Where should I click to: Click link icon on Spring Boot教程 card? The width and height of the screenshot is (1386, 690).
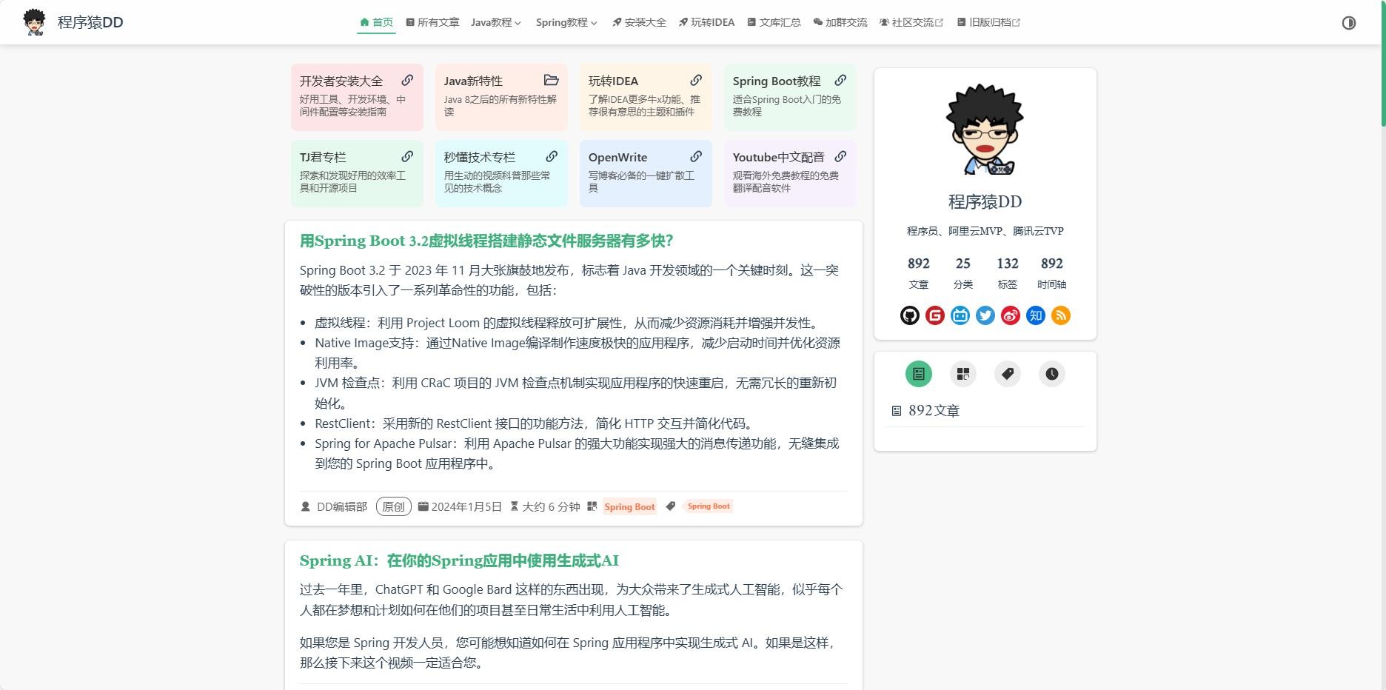pyautogui.click(x=840, y=80)
